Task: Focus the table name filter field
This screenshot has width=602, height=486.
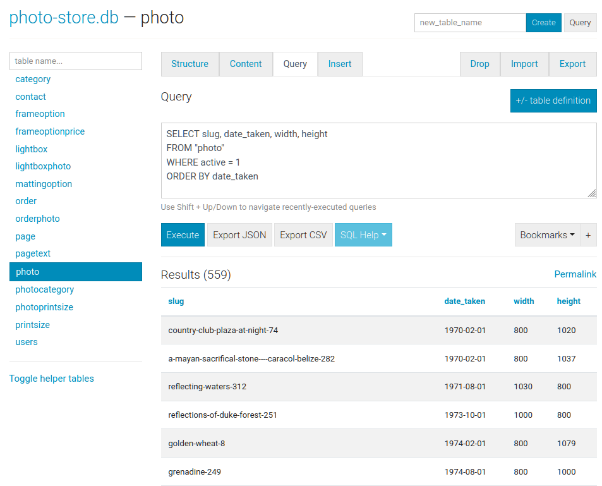Action: click(x=76, y=61)
